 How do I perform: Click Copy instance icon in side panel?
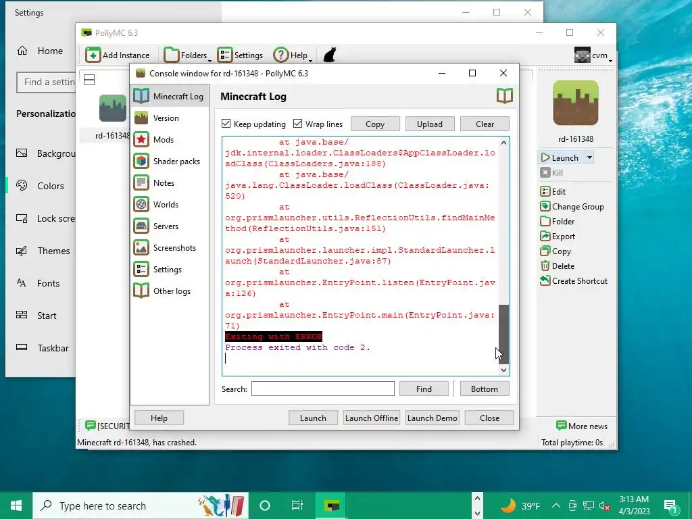coord(545,251)
